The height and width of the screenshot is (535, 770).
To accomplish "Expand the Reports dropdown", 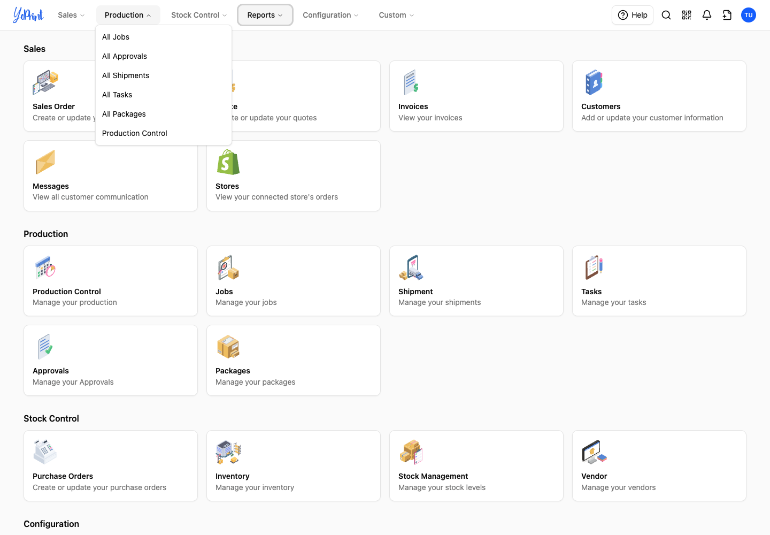I will (265, 15).
